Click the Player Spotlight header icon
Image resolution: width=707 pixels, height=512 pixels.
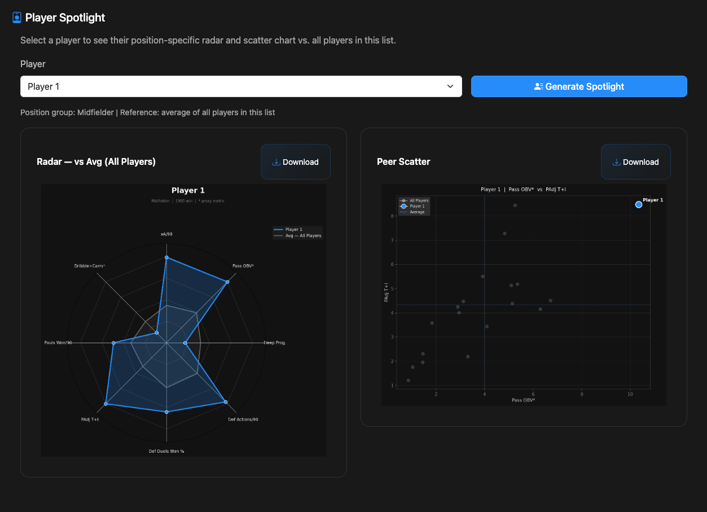tap(17, 17)
